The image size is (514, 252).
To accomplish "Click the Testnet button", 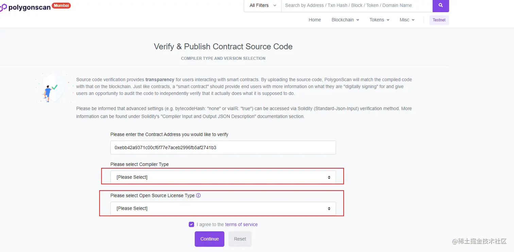I will [x=439, y=20].
